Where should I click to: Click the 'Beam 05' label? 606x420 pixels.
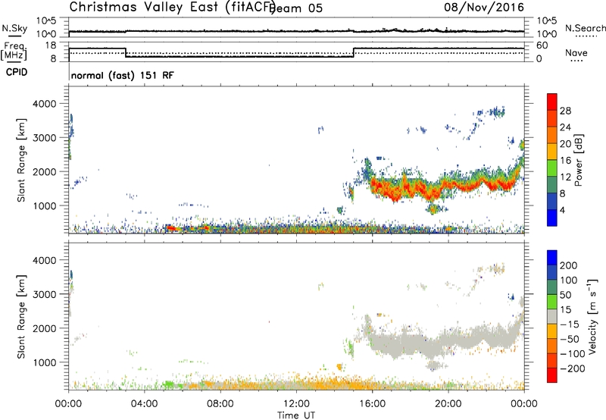(297, 8)
